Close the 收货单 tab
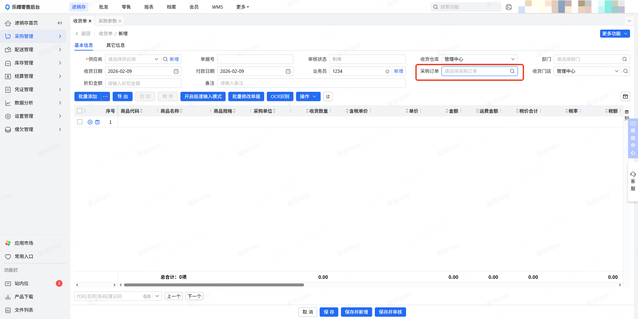Image resolution: width=638 pixels, height=319 pixels. coord(90,21)
